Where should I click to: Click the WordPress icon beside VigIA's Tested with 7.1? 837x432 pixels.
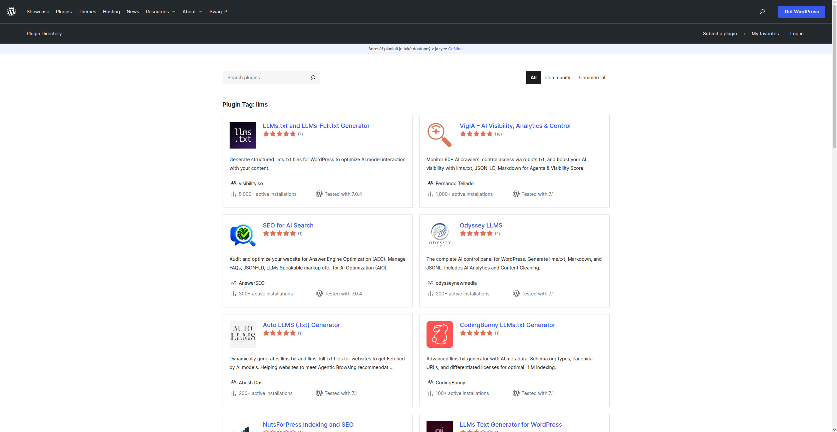(516, 194)
